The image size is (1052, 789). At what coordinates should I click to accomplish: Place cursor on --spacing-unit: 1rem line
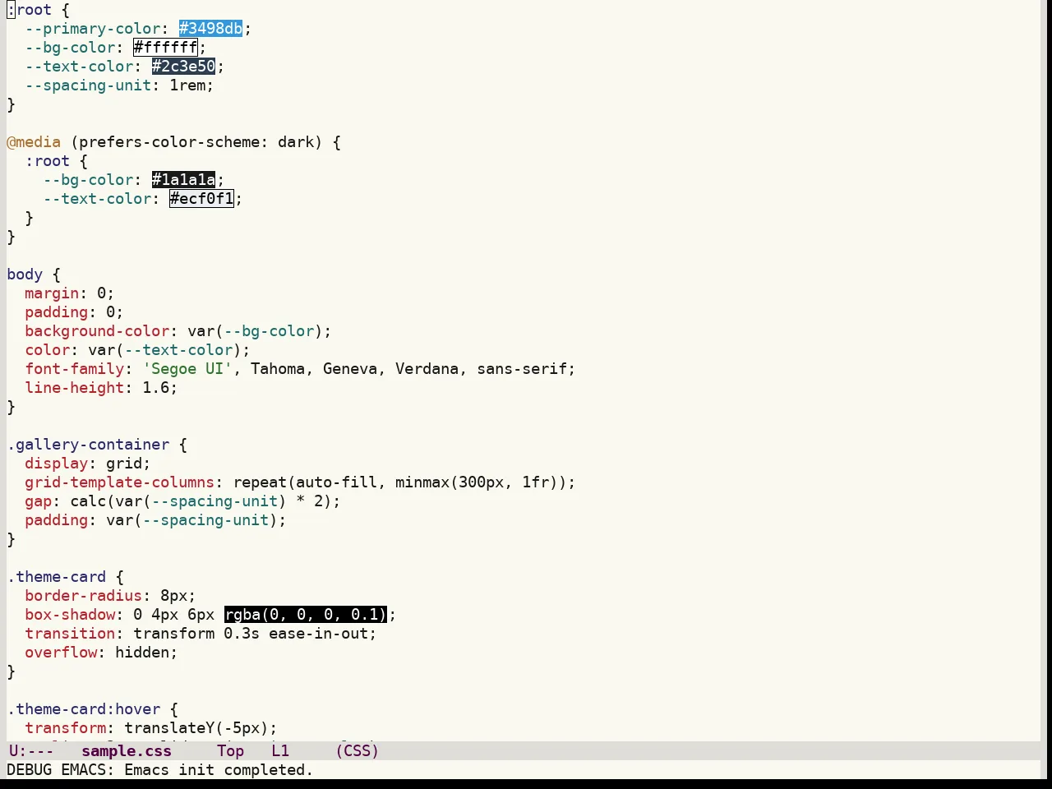[119, 85]
